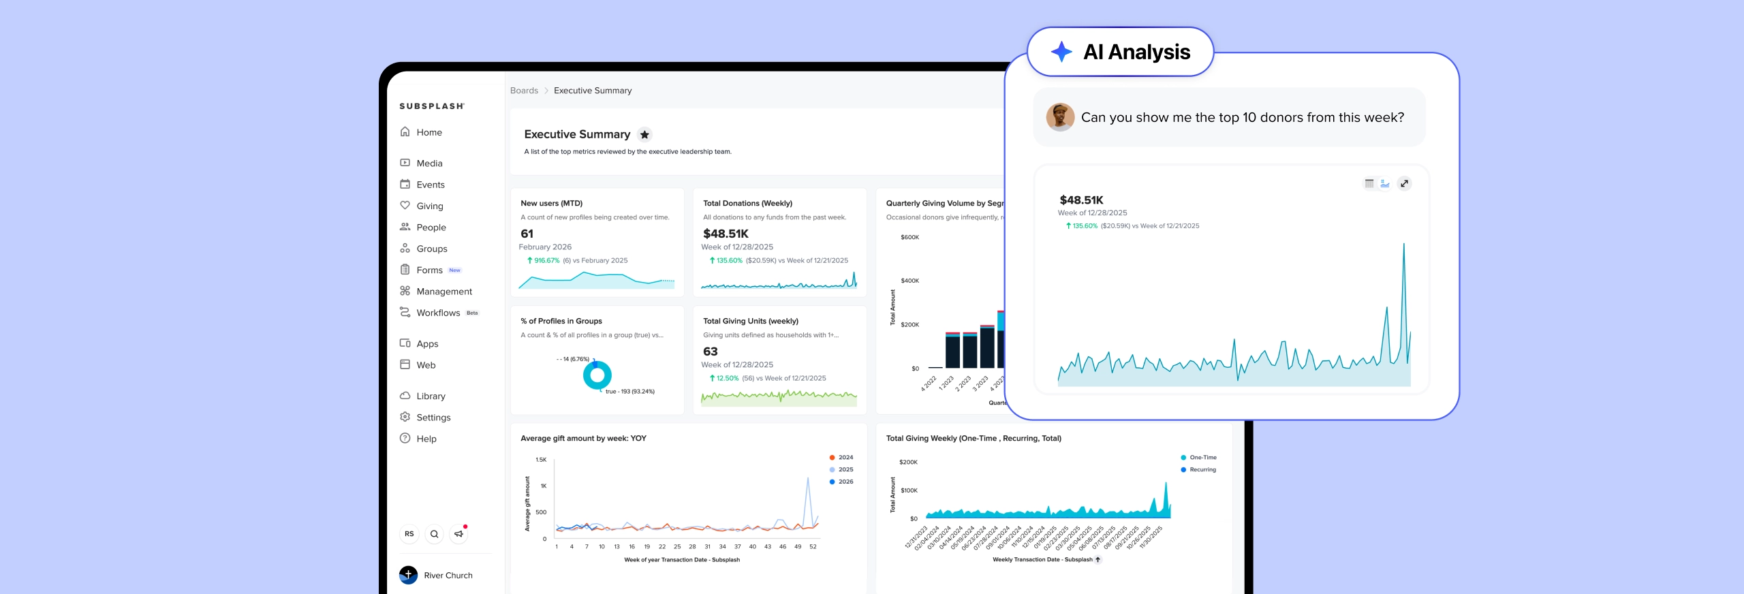Switch AI Analysis result to chart view

click(1384, 183)
